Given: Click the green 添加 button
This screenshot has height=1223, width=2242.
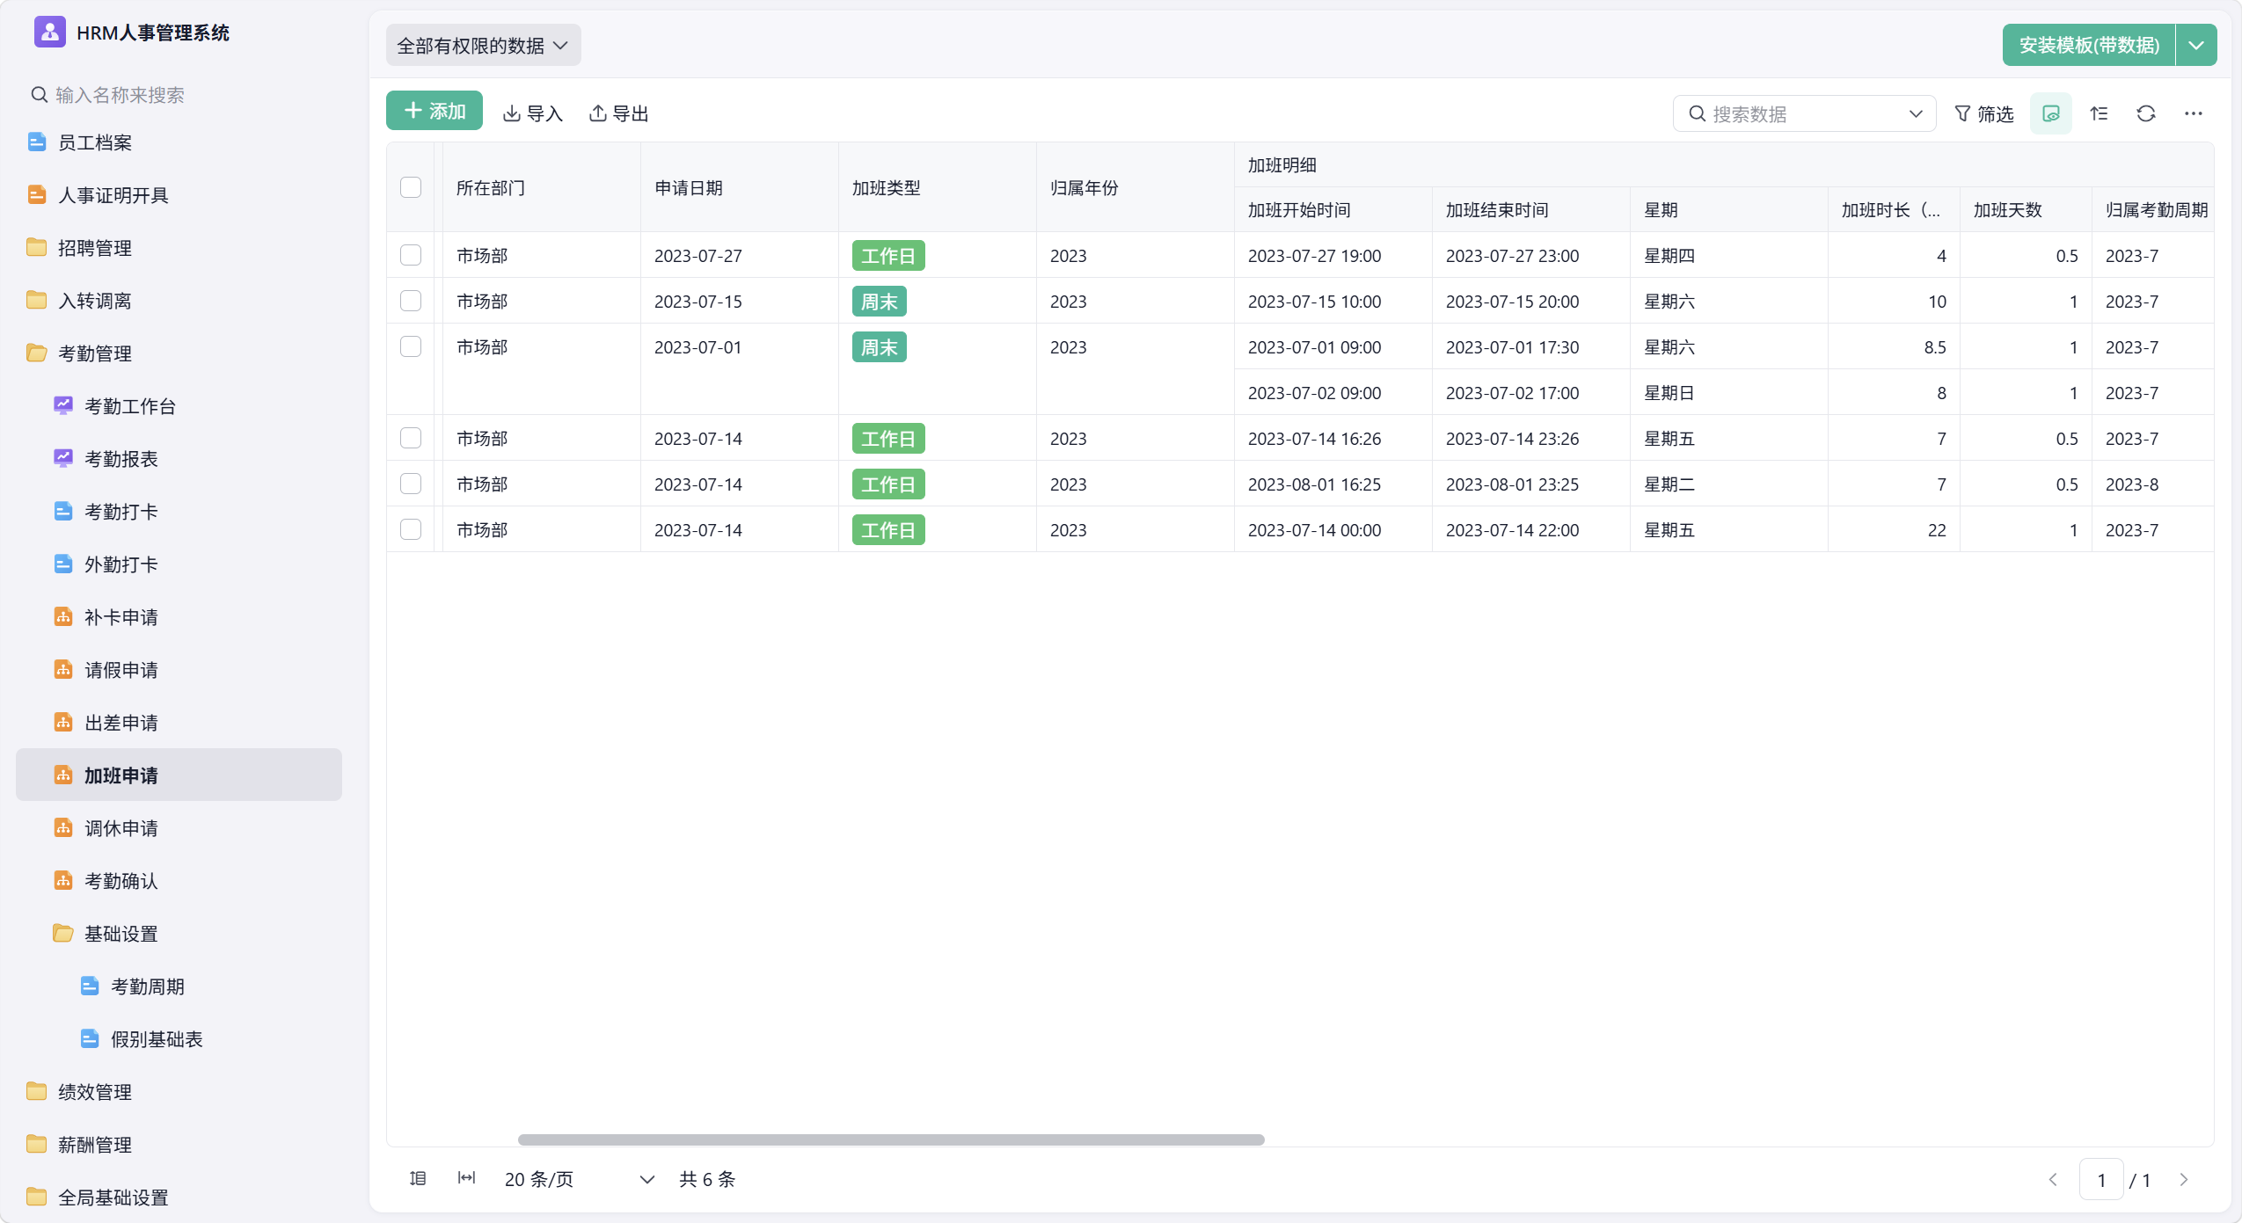Looking at the screenshot, I should (x=435, y=111).
